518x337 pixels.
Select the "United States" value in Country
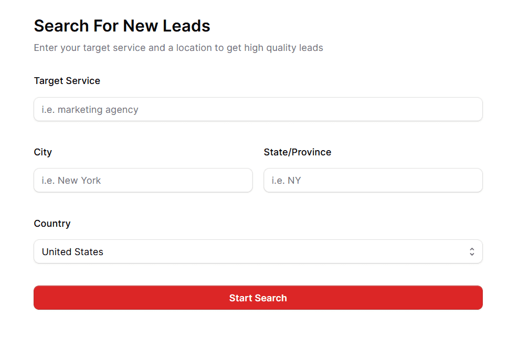click(x=72, y=252)
